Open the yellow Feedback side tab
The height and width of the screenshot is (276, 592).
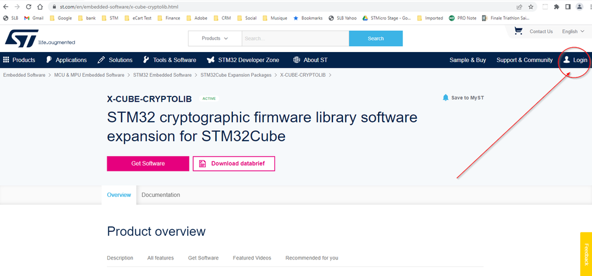[586, 254]
